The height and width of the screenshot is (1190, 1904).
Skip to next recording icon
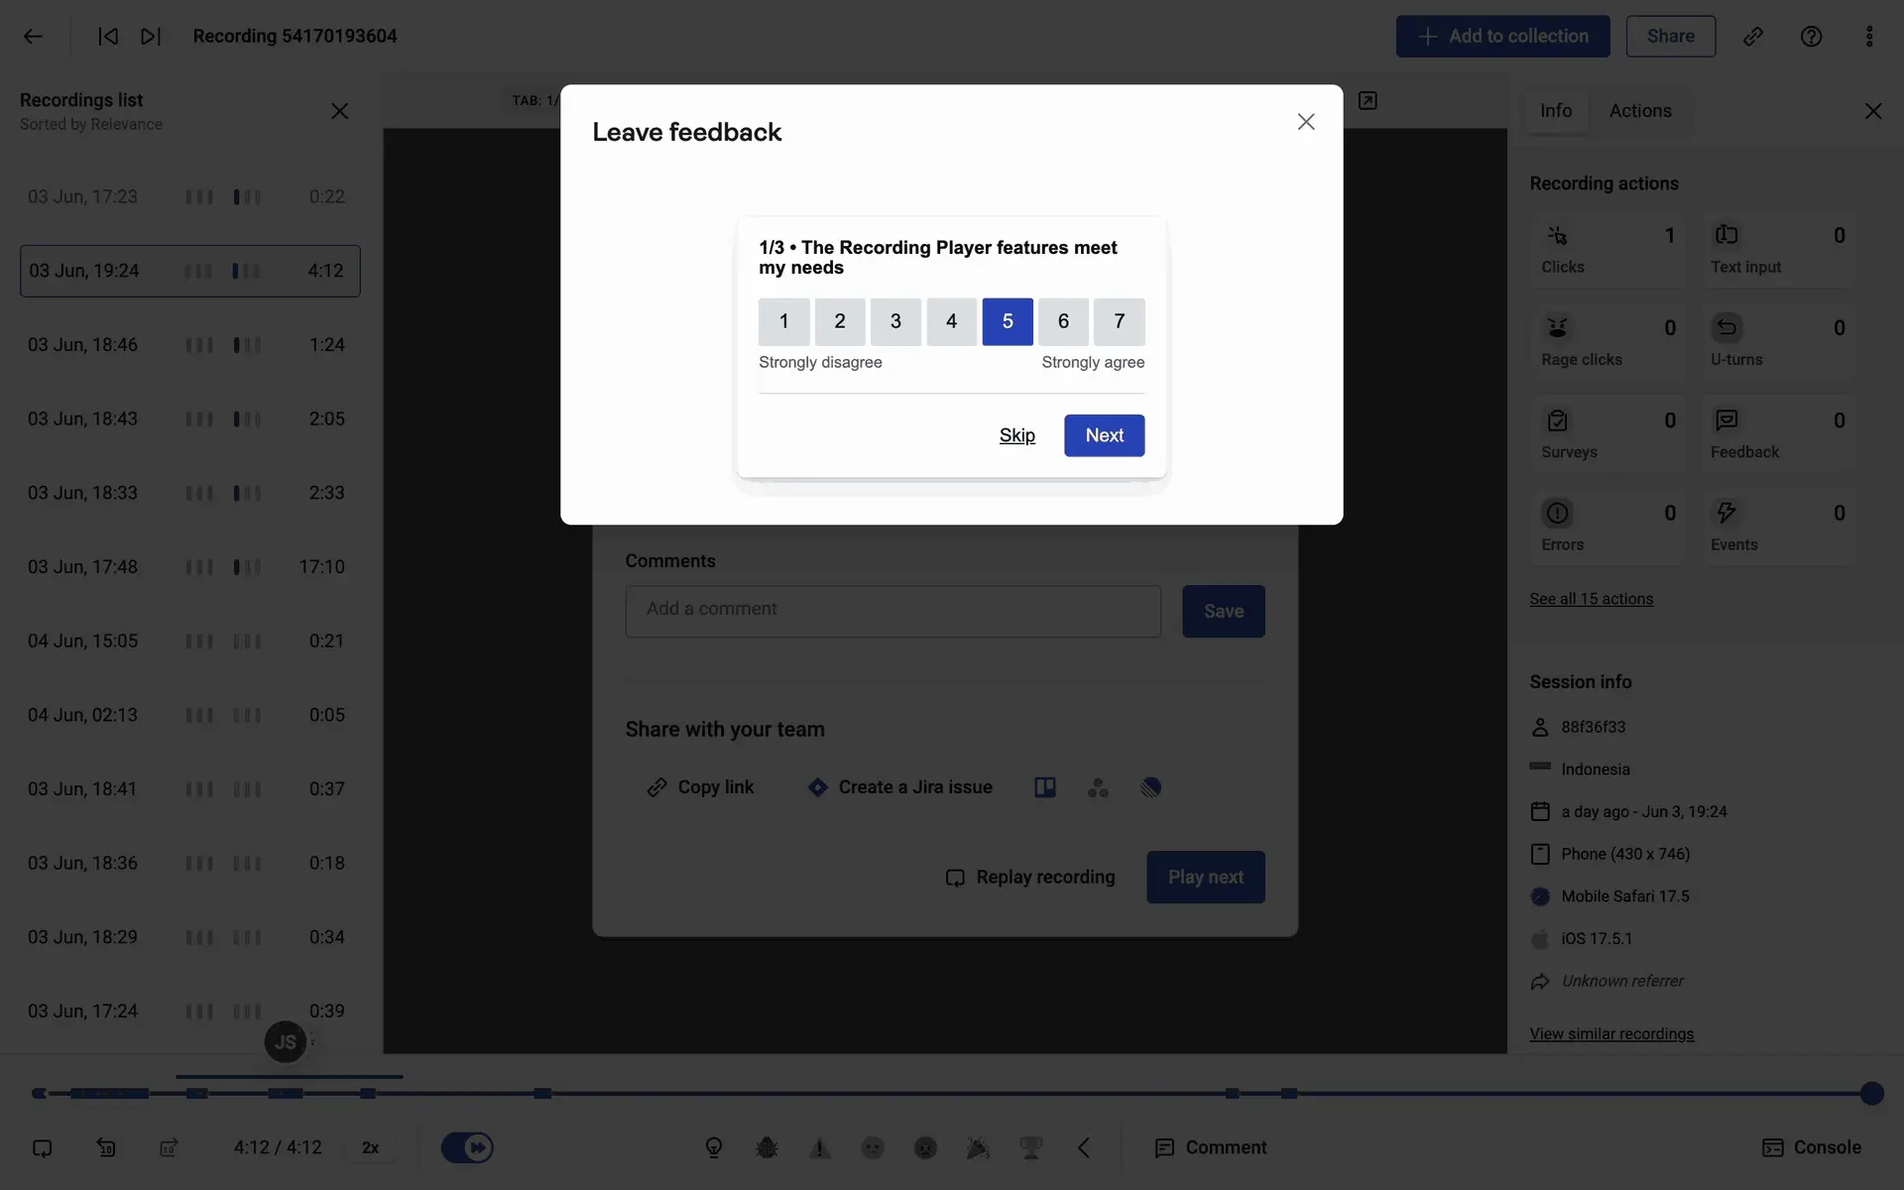pos(151,37)
